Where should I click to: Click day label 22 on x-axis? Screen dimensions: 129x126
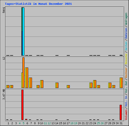click(87, 123)
